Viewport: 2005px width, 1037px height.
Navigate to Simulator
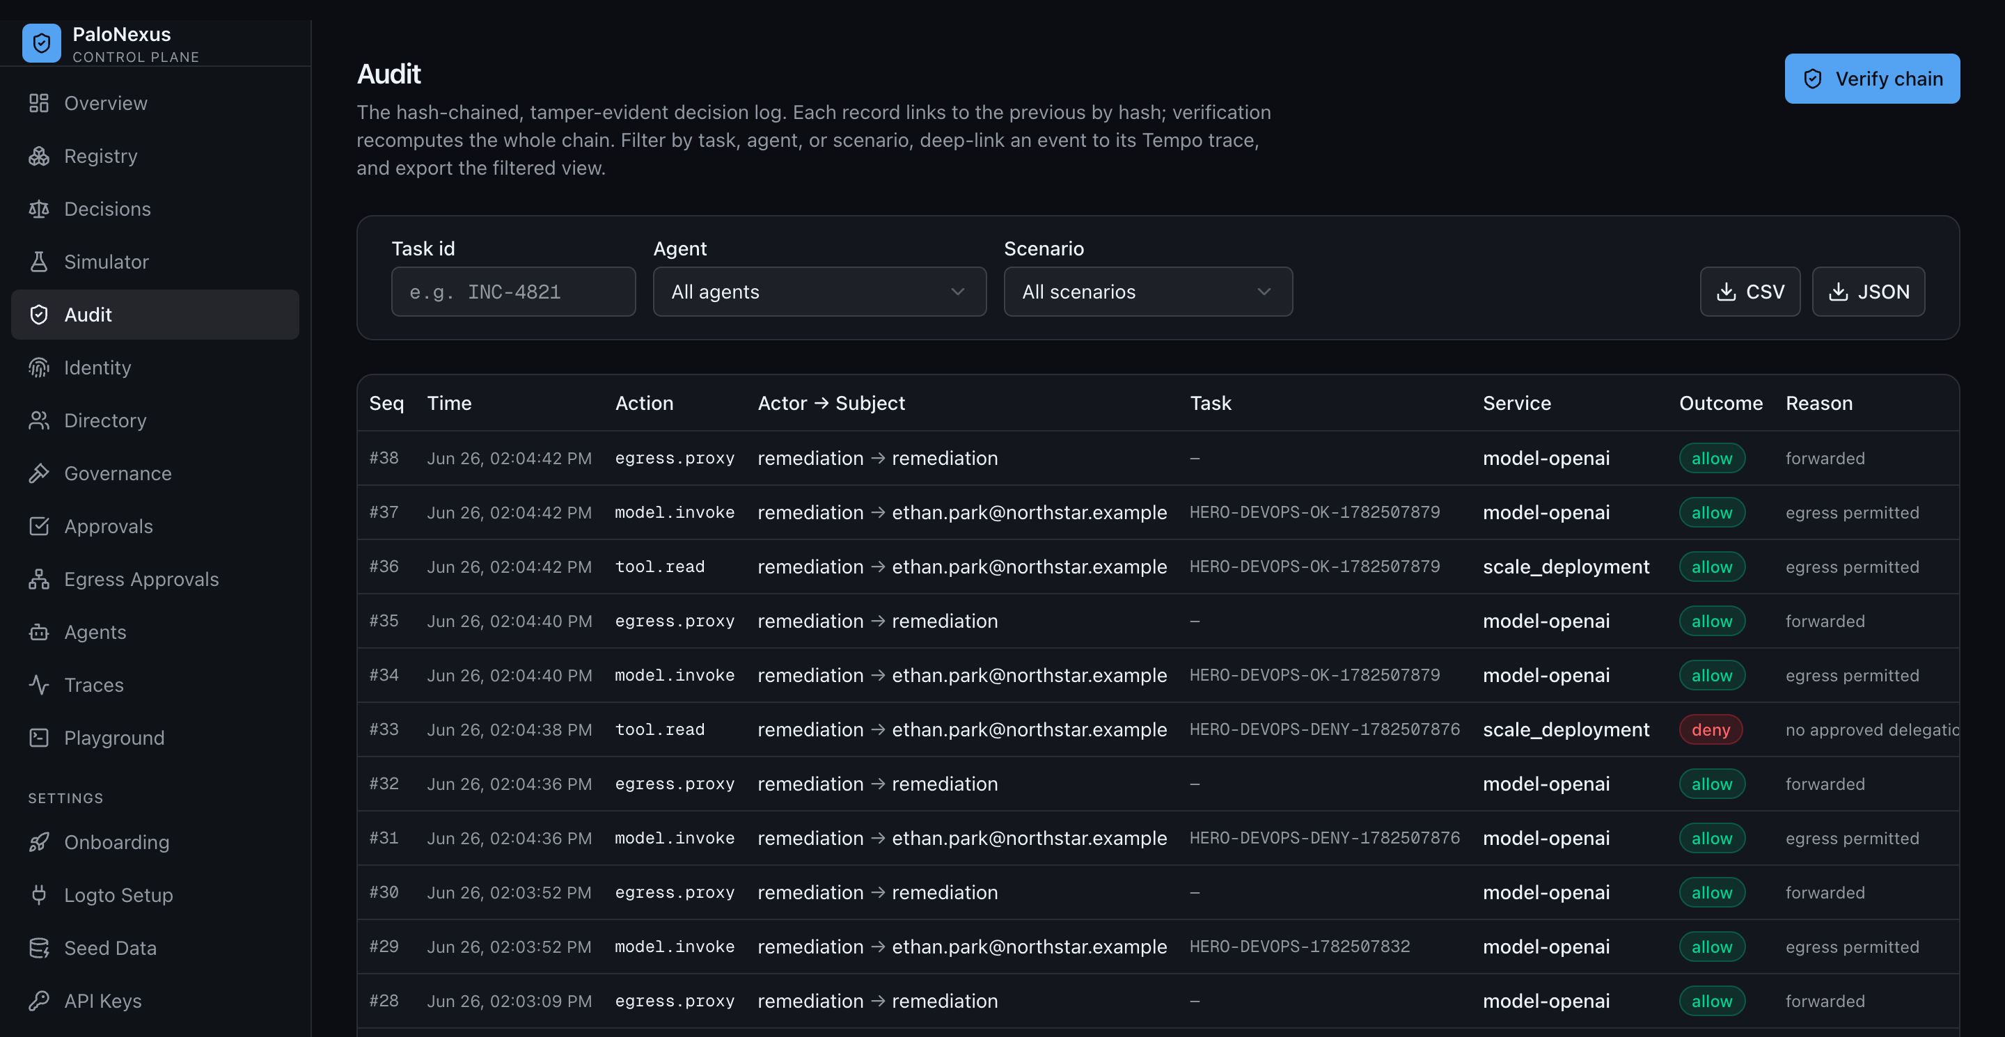(x=155, y=262)
